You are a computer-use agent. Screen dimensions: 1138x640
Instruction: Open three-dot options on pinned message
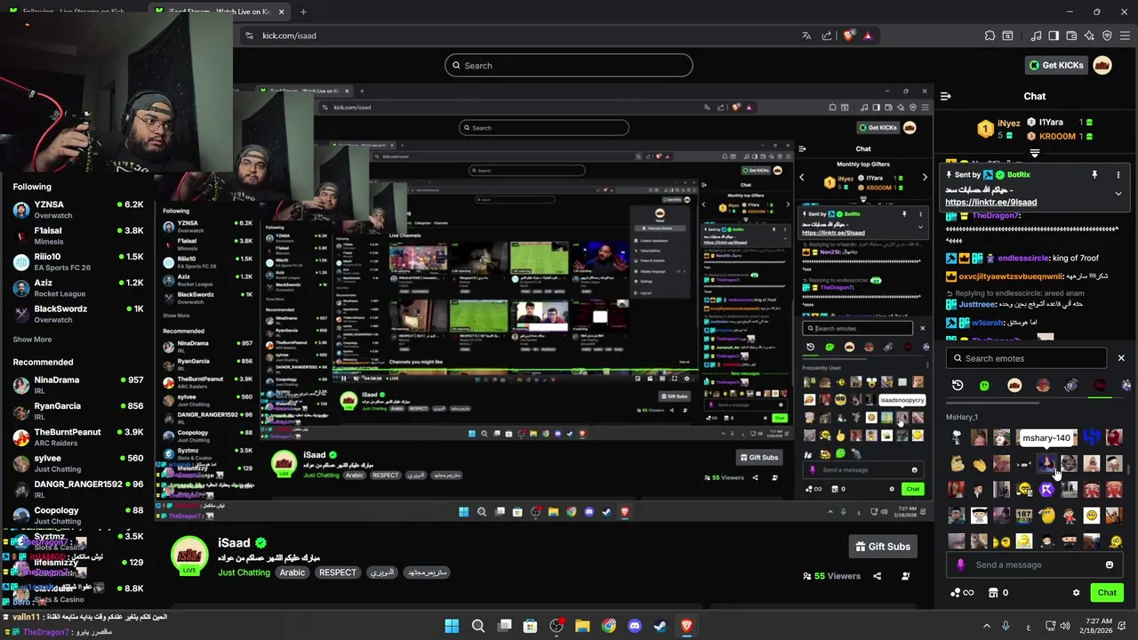click(x=1118, y=175)
